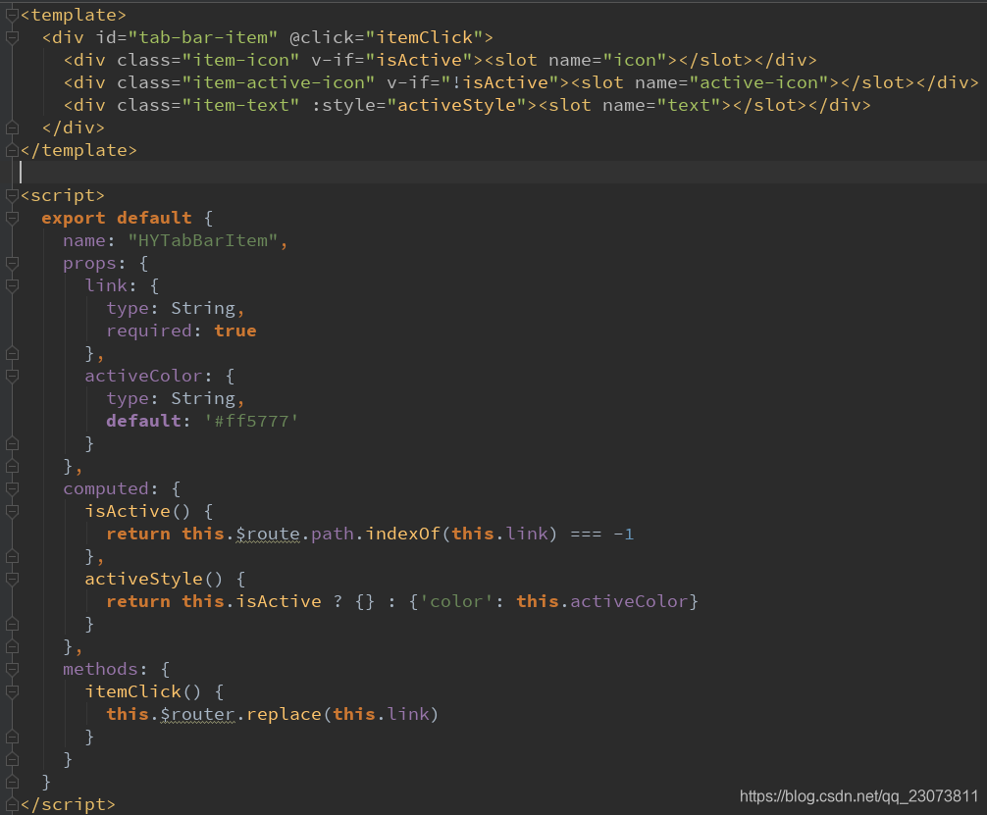The height and width of the screenshot is (815, 987).
Task: Collapse the props block fold marker
Action: click(12, 263)
